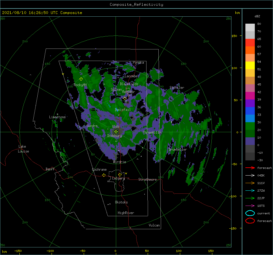Click the Sundre city label
The image size is (273, 255).
click(92, 126)
